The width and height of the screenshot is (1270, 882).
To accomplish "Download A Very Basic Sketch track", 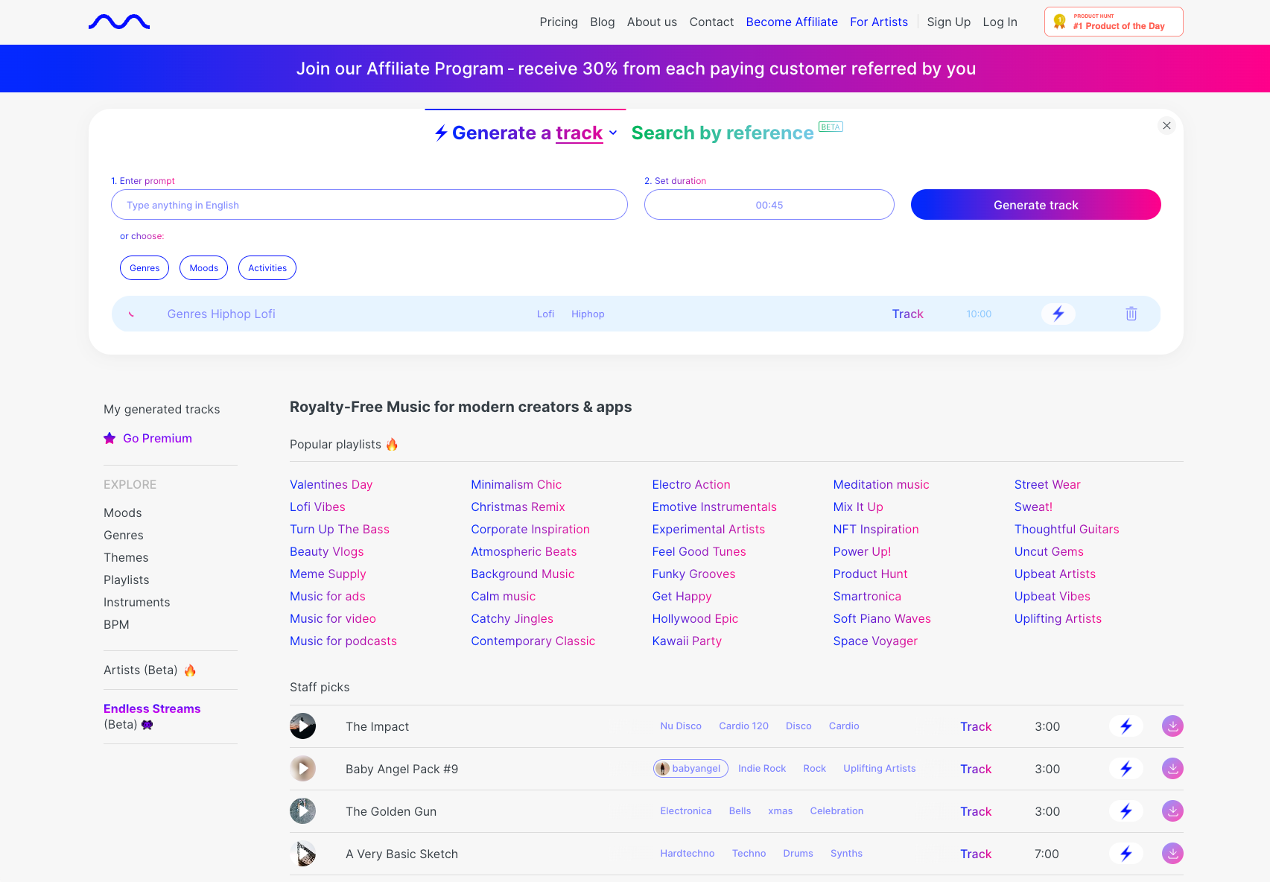I will pos(1172,853).
